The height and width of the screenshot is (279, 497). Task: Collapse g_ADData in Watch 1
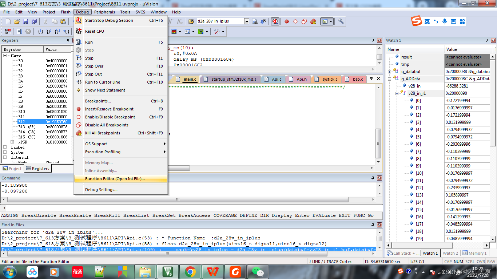(x=389, y=79)
